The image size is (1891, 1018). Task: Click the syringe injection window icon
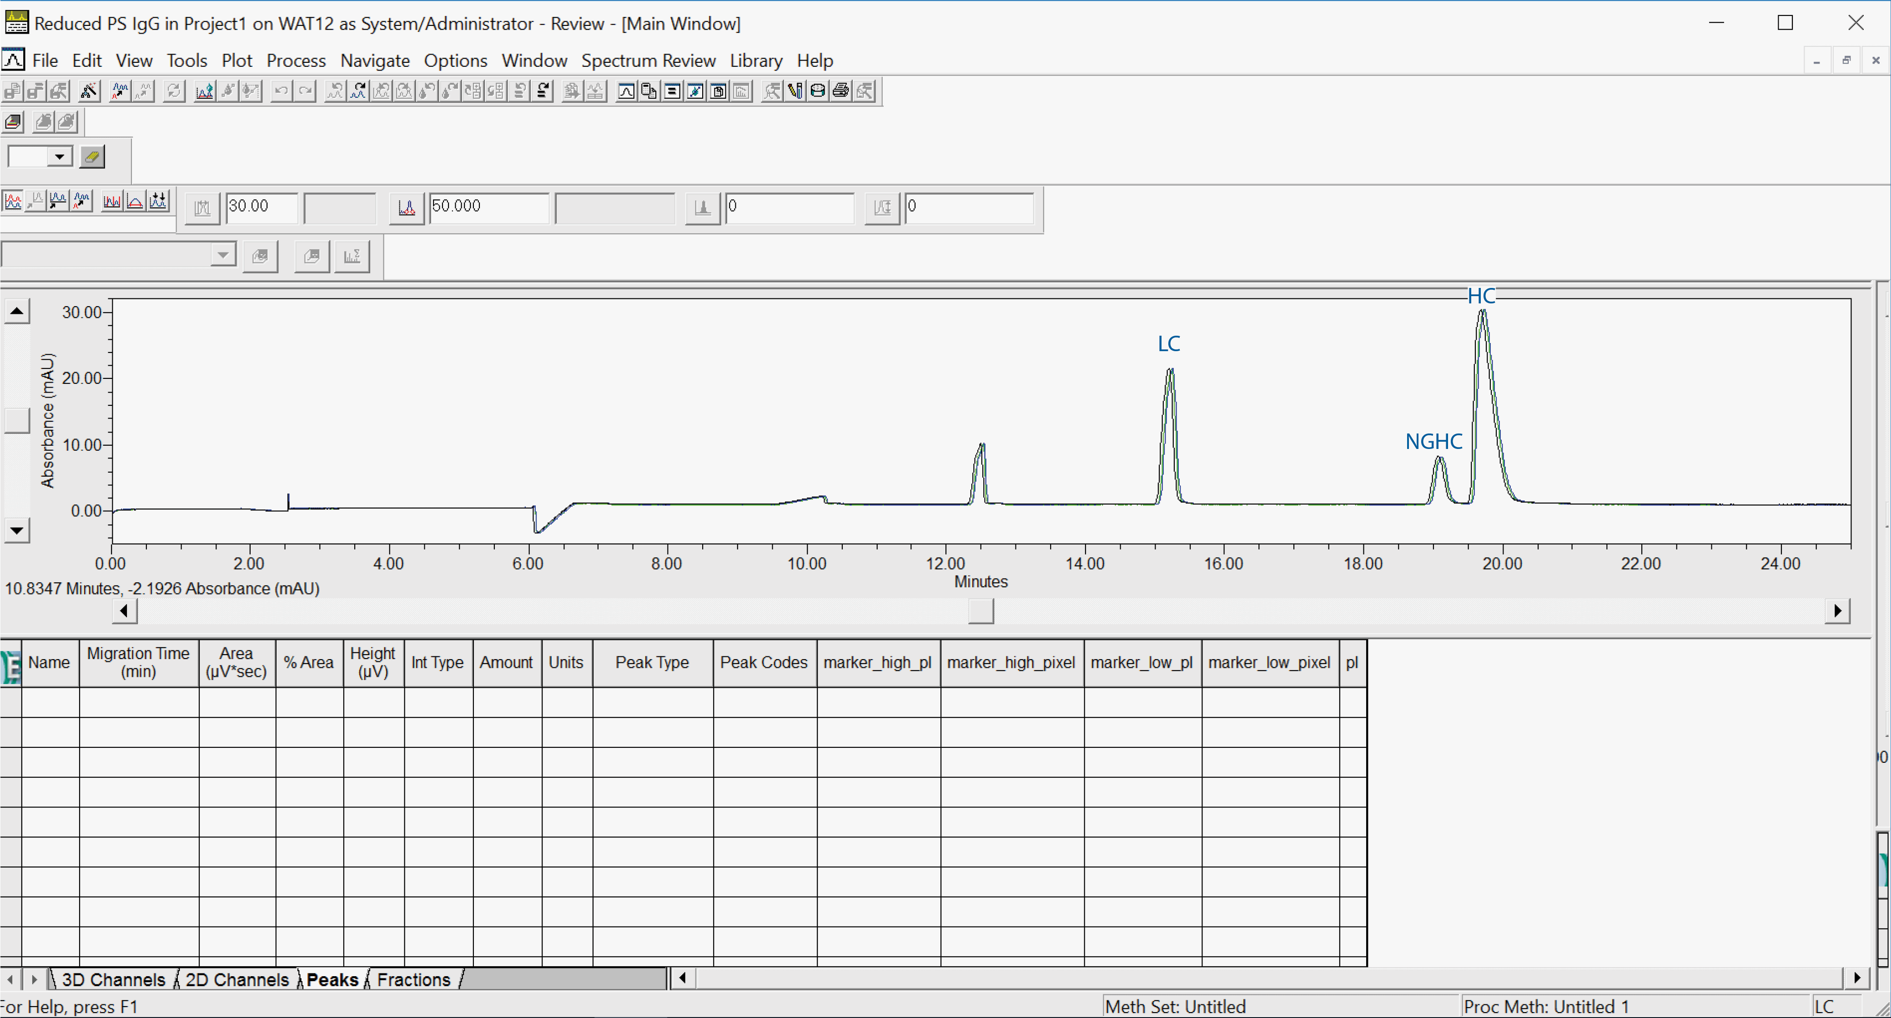694,91
